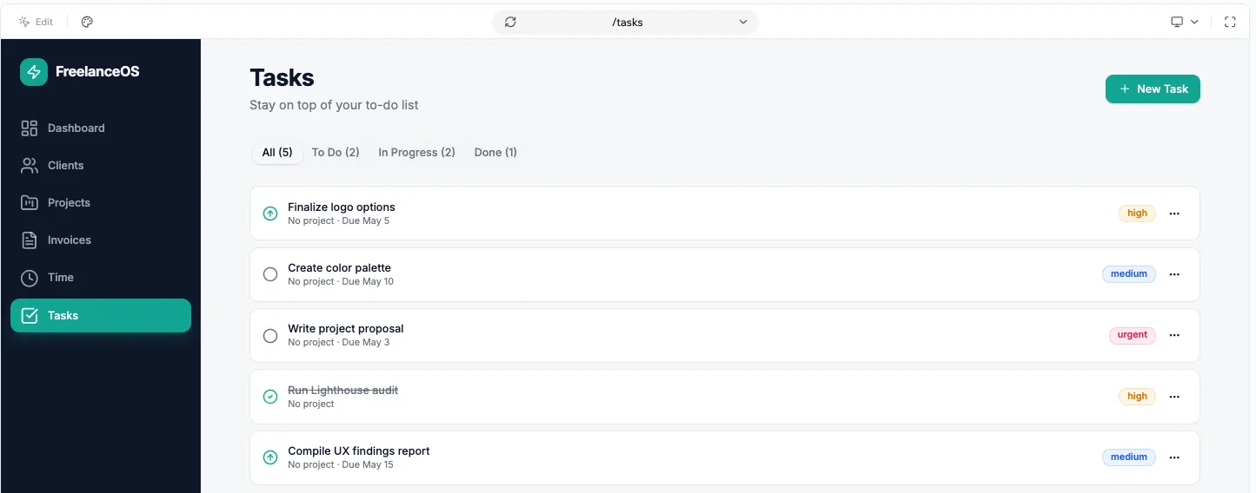Enter fullscreen using the expand icon
Screen dimensions: 1256x493
1230,22
